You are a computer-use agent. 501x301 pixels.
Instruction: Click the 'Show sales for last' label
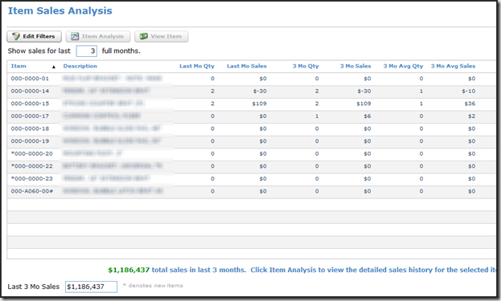click(x=39, y=51)
